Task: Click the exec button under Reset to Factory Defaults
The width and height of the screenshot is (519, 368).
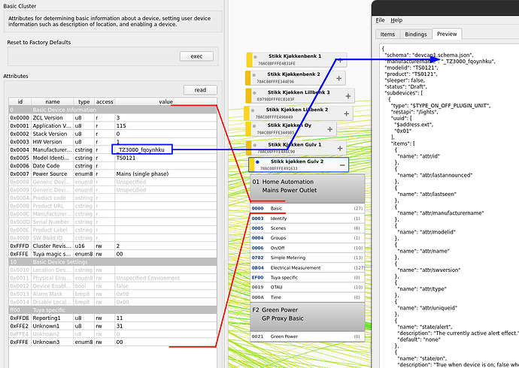Action: click(x=196, y=56)
